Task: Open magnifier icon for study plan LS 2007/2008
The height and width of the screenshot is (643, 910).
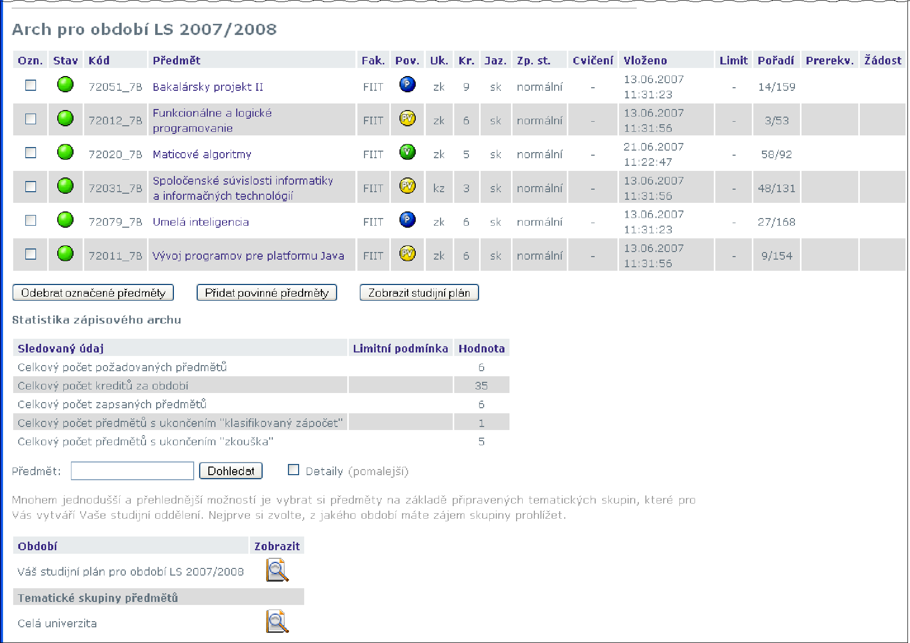Action: click(x=277, y=570)
